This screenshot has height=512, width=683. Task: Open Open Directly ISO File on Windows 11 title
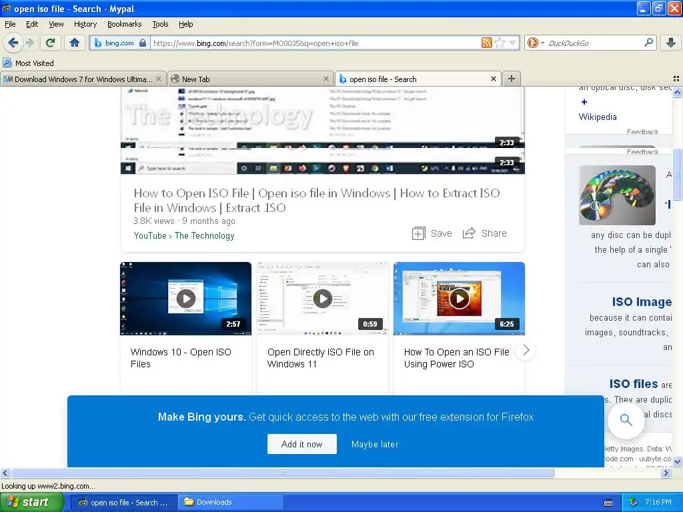click(x=321, y=358)
